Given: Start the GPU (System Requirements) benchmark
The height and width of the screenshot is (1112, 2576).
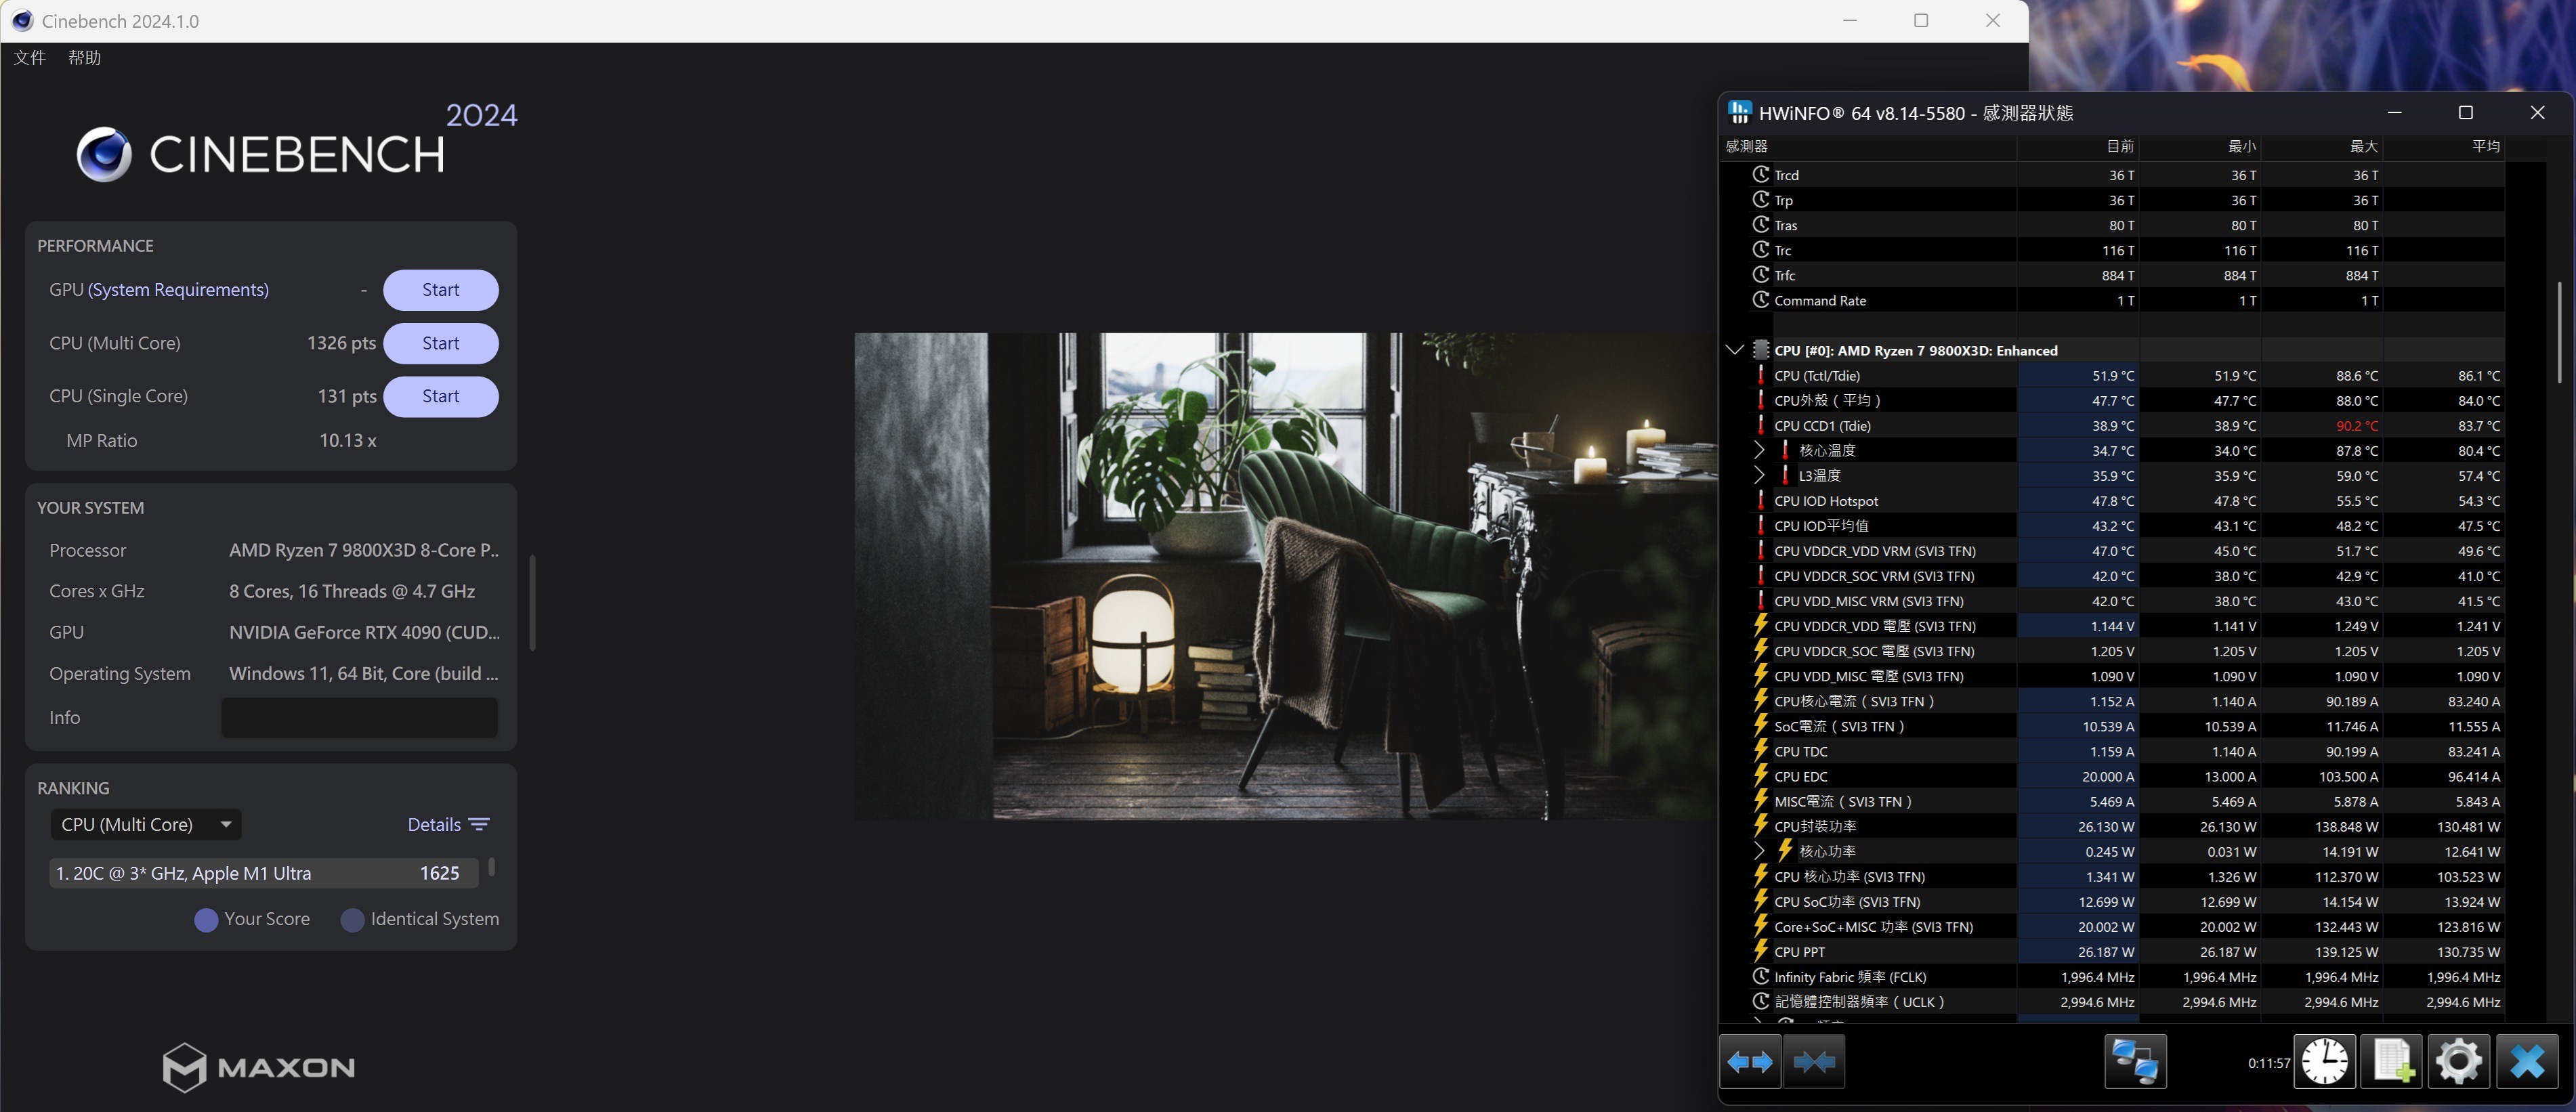Looking at the screenshot, I should [441, 290].
